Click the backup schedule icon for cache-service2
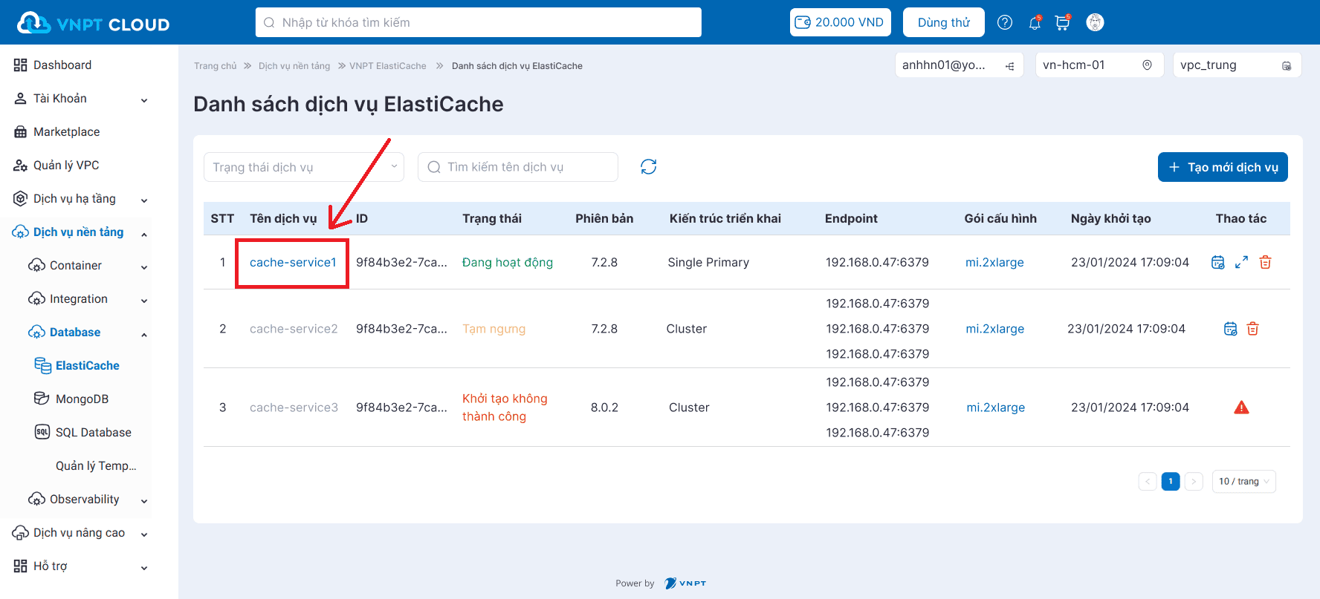 click(1230, 329)
